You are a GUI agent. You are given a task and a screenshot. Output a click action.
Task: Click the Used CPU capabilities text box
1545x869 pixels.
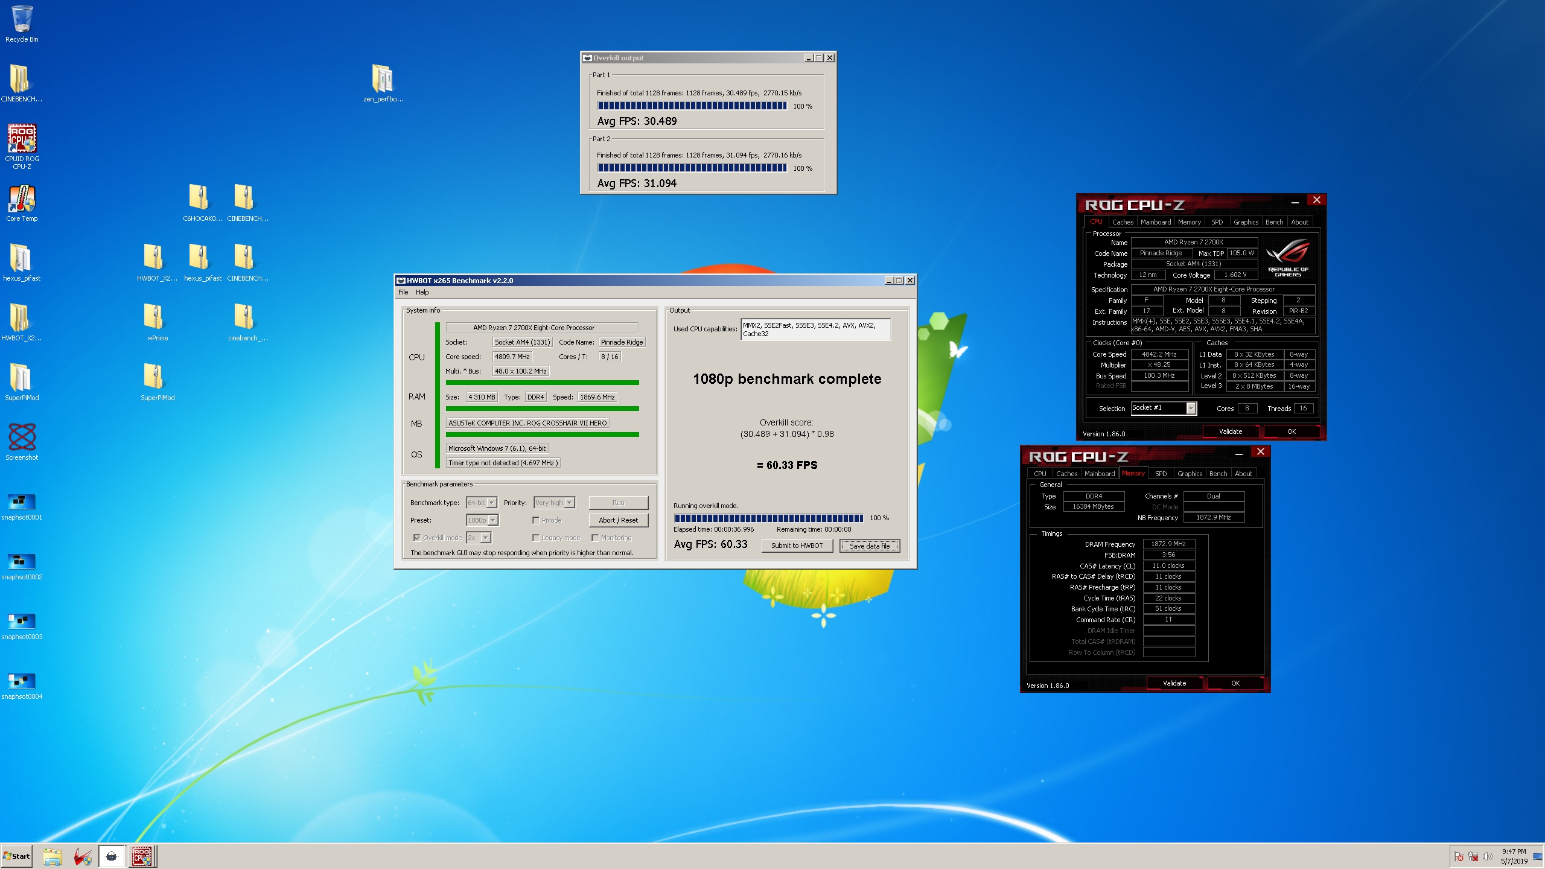point(815,329)
